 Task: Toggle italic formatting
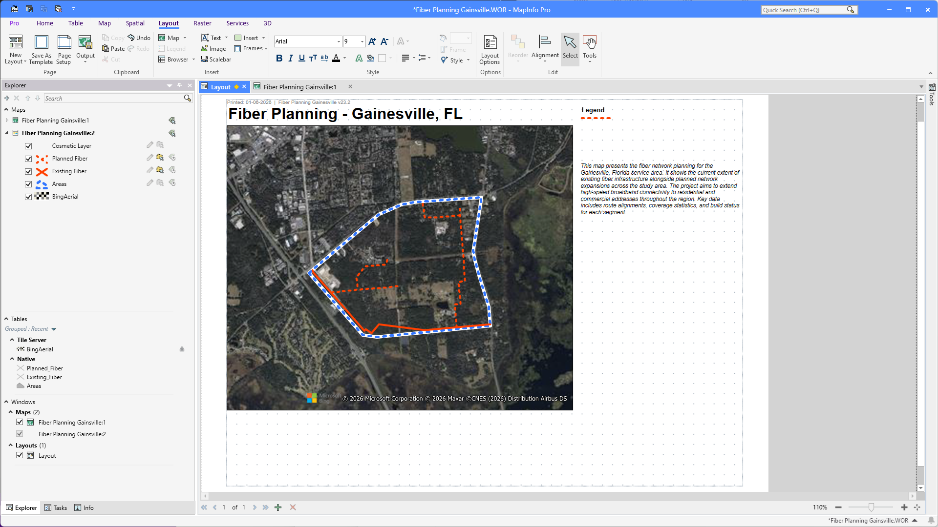click(x=291, y=58)
